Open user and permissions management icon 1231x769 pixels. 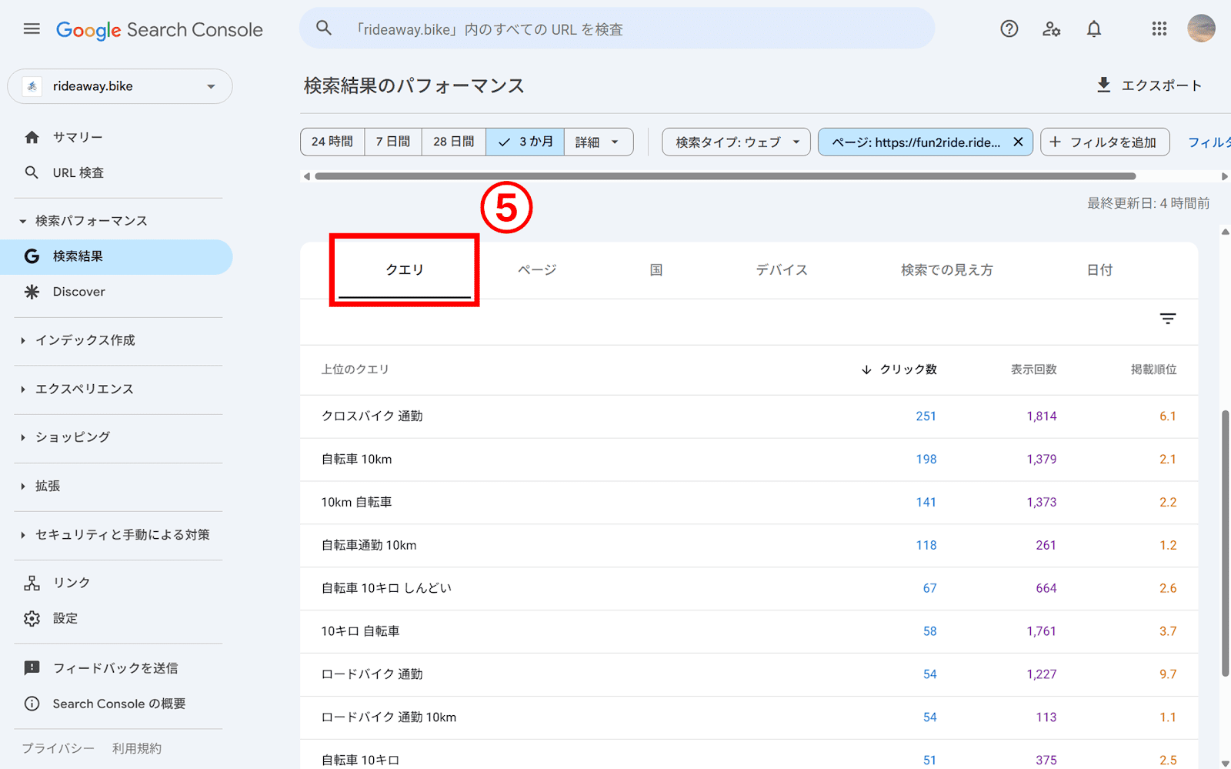point(1051,28)
